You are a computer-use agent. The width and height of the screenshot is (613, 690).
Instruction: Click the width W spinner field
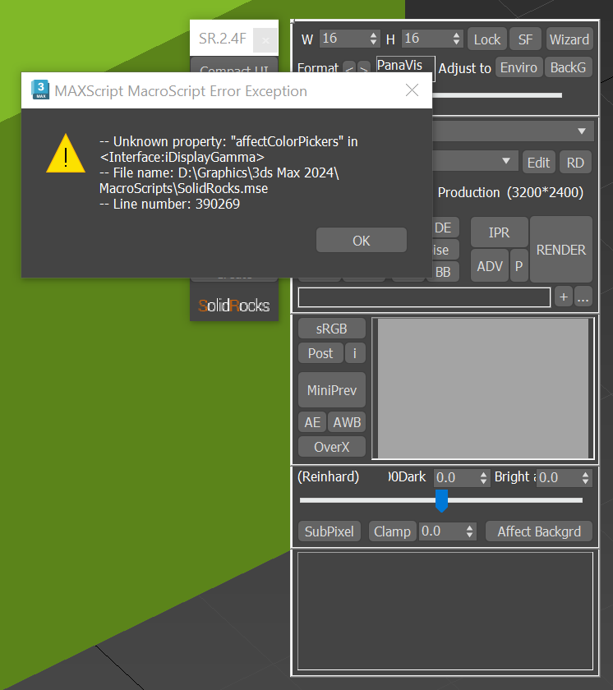click(348, 39)
